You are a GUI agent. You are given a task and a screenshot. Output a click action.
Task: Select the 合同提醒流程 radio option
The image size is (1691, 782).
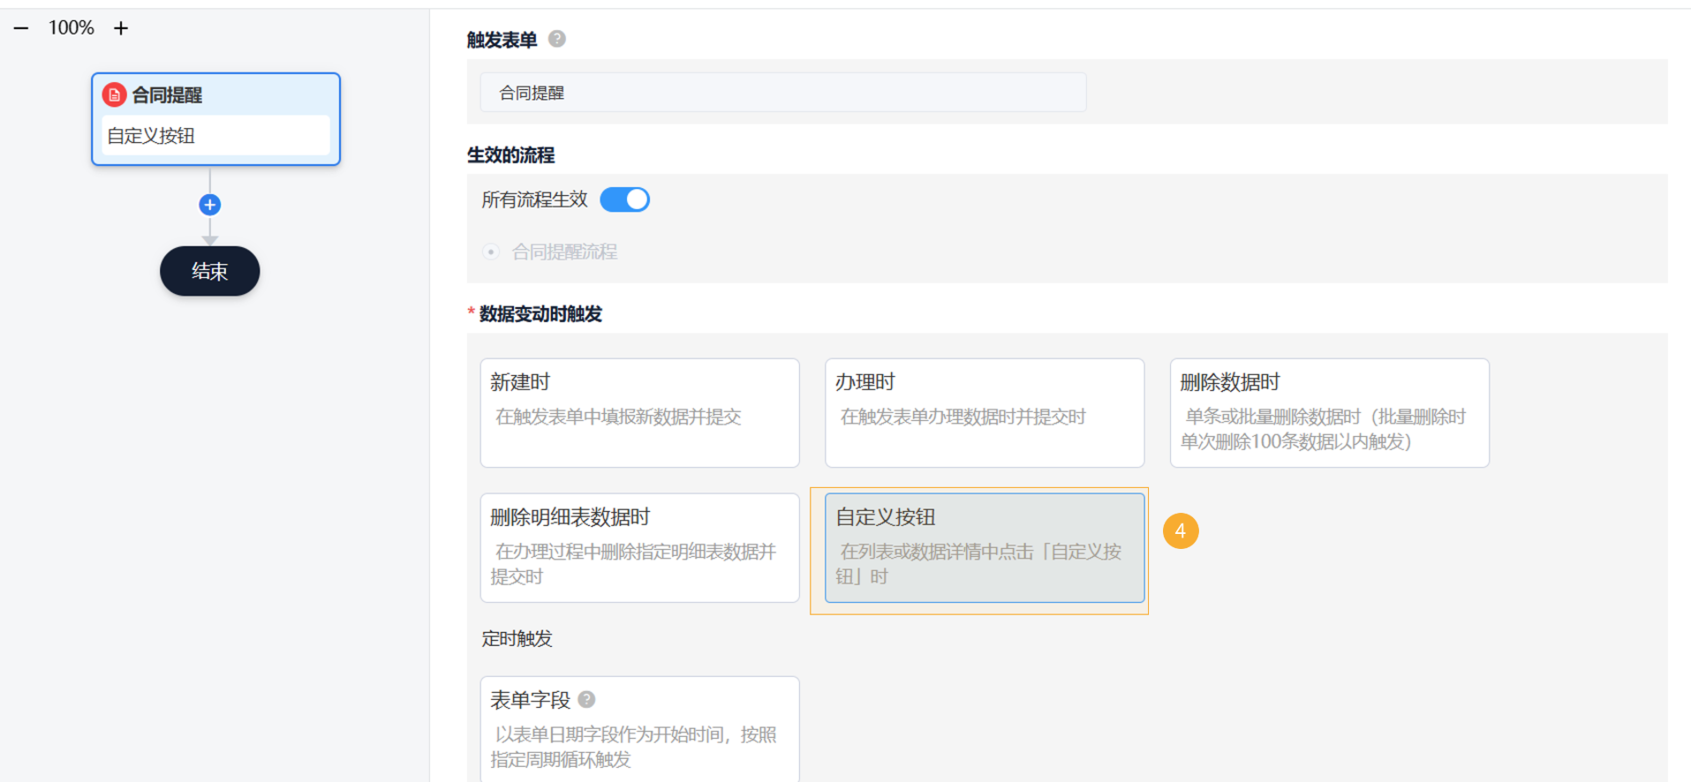491,252
